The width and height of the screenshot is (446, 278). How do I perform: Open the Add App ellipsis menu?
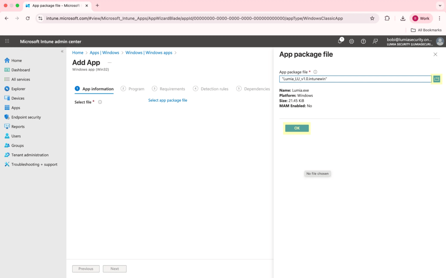109,63
